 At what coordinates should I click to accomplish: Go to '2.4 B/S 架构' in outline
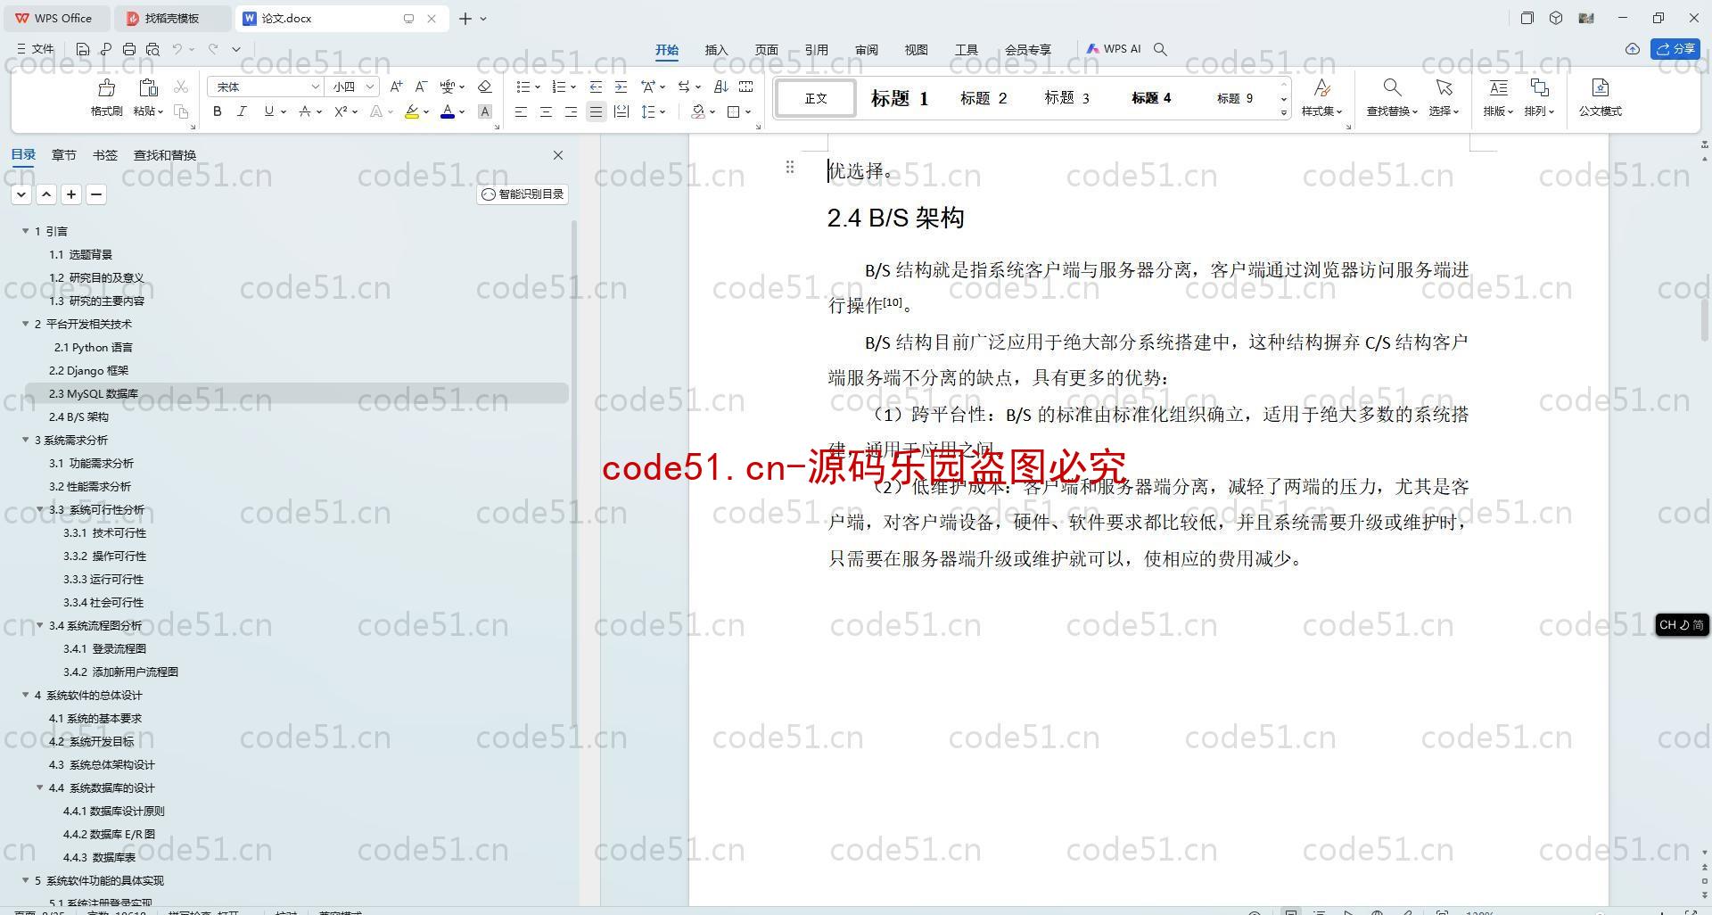point(78,416)
